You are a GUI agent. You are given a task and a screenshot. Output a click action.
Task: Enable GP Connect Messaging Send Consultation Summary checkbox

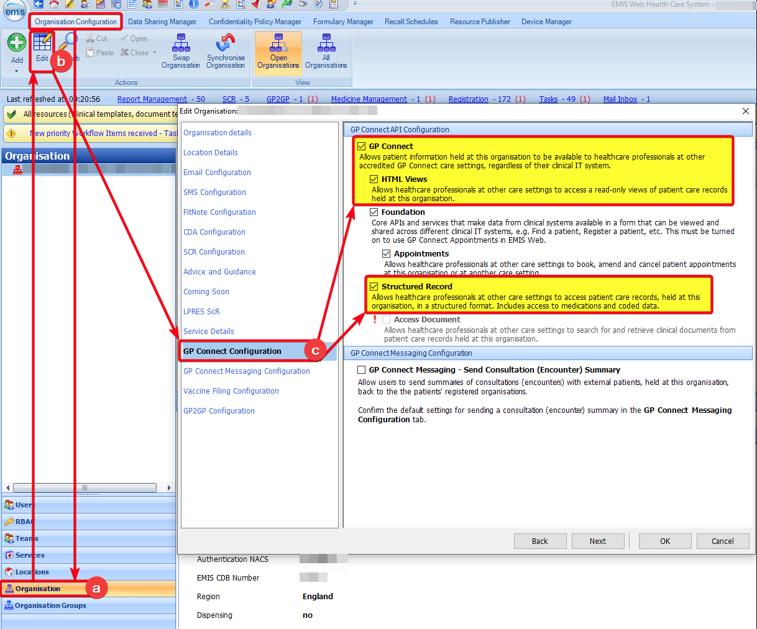[x=361, y=370]
